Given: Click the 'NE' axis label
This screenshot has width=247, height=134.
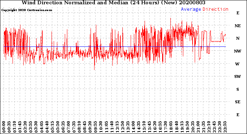Looking at the screenshot, I should (238, 26).
